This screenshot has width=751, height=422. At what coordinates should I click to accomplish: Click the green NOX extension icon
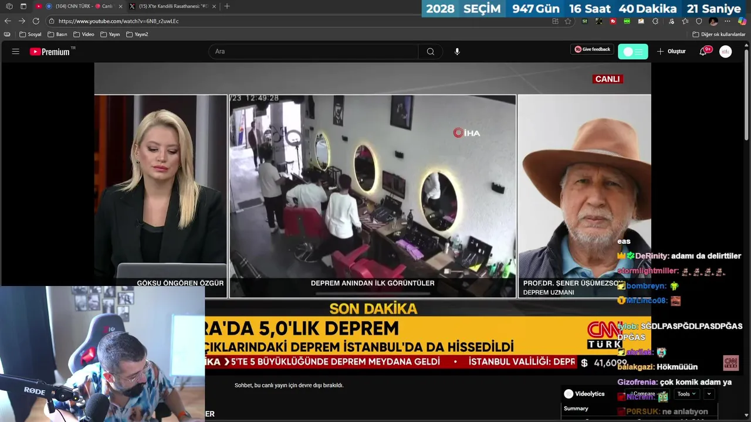(x=627, y=21)
